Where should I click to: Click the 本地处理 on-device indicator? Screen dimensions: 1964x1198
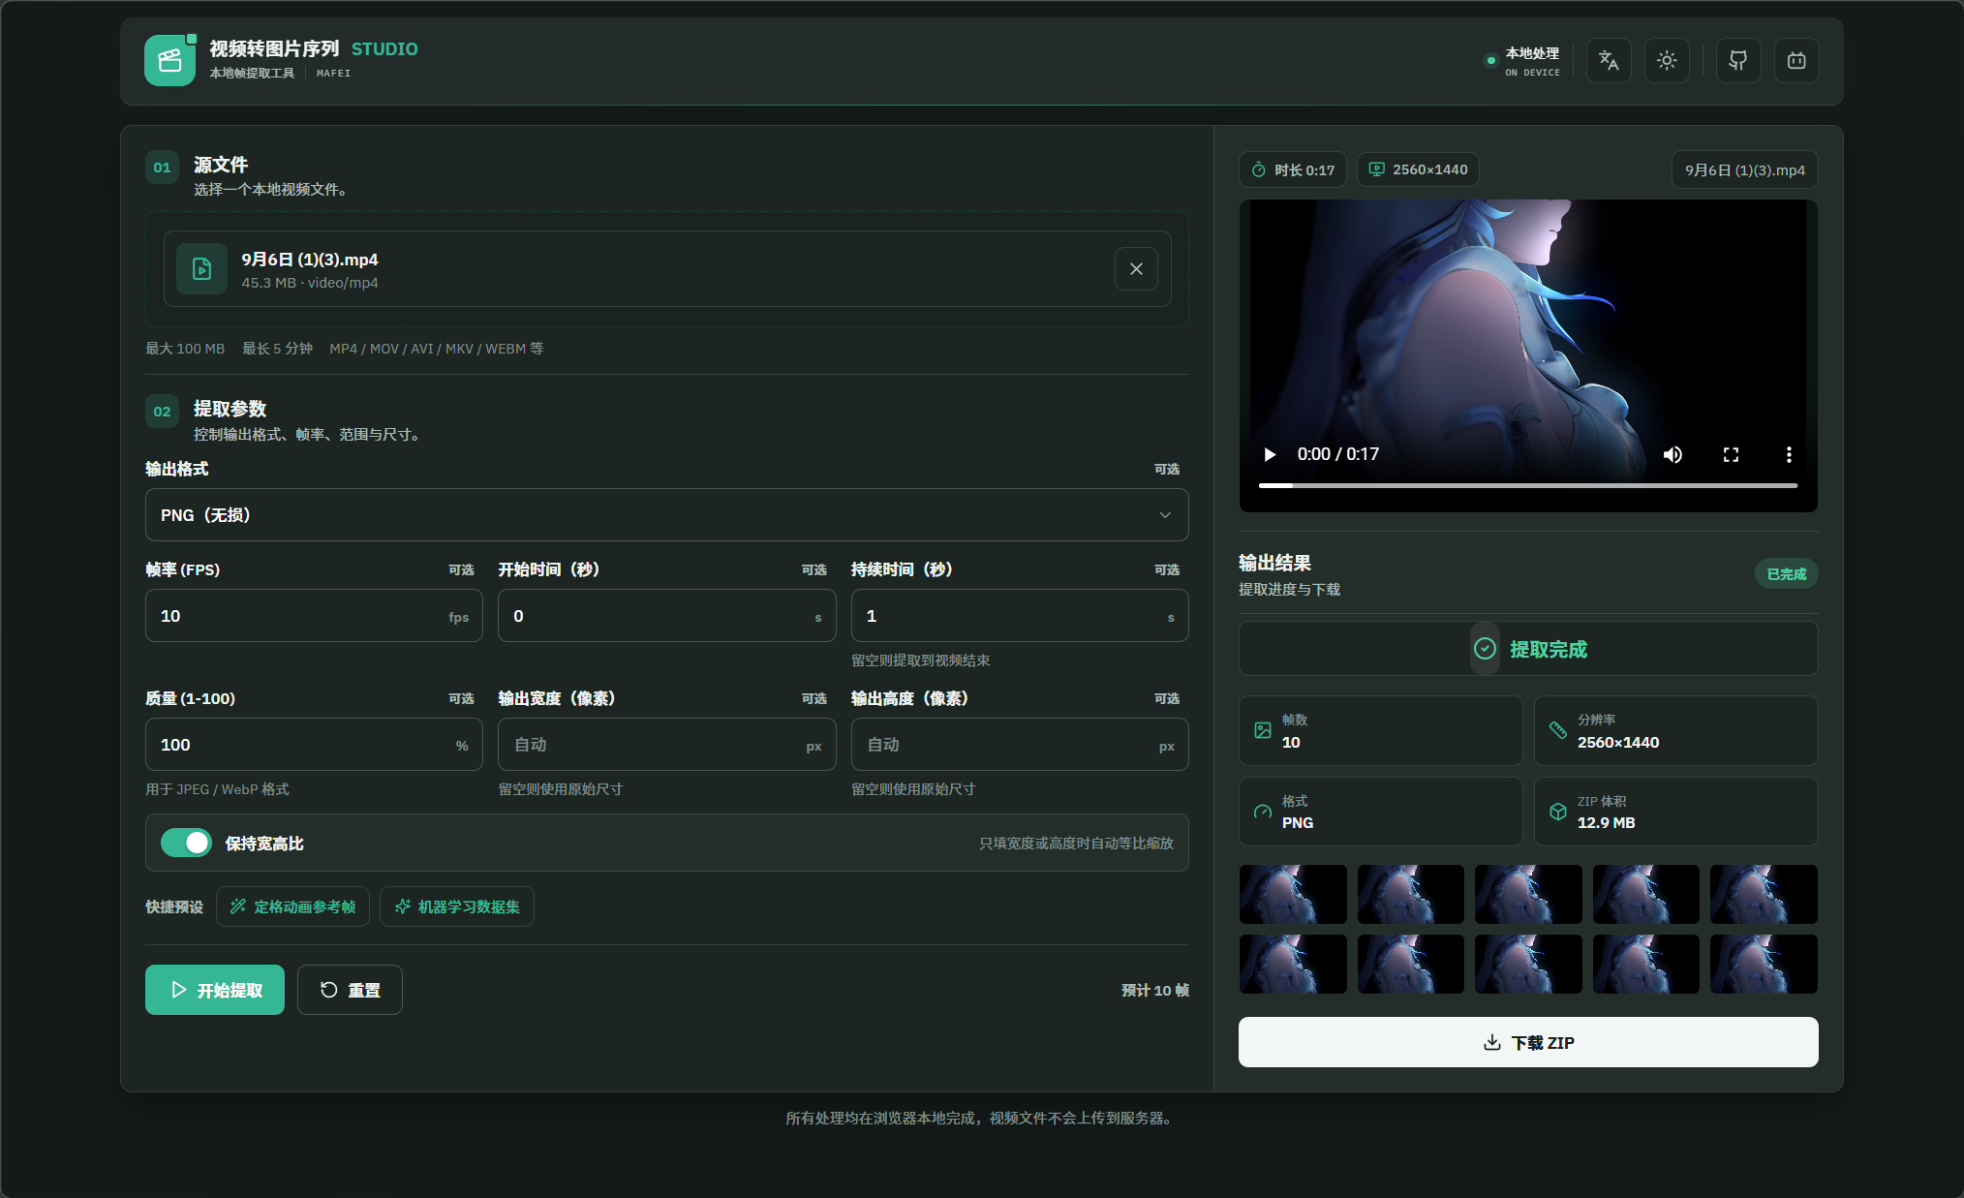1523,61
